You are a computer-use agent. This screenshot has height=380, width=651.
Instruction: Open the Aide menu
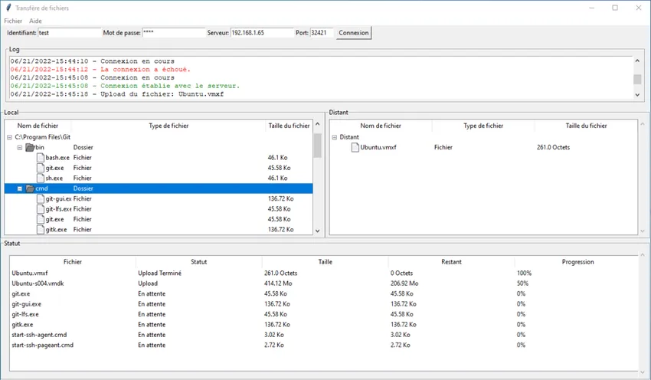pos(35,21)
